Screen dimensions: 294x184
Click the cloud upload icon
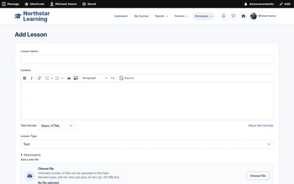30,176
